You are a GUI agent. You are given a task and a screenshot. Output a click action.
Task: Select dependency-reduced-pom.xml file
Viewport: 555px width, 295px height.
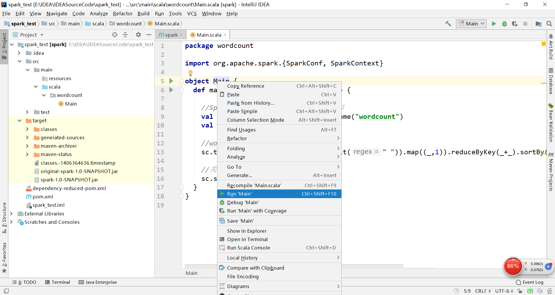69,188
